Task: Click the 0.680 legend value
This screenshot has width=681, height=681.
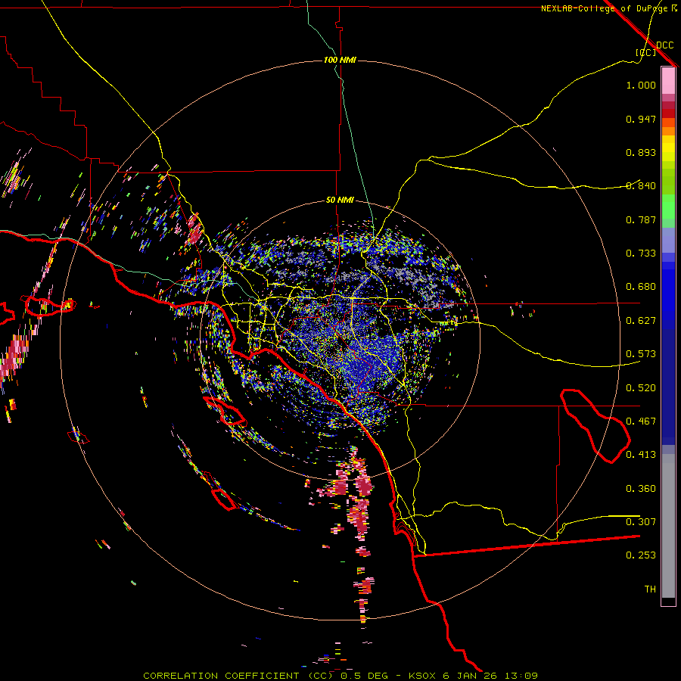Action: [641, 287]
